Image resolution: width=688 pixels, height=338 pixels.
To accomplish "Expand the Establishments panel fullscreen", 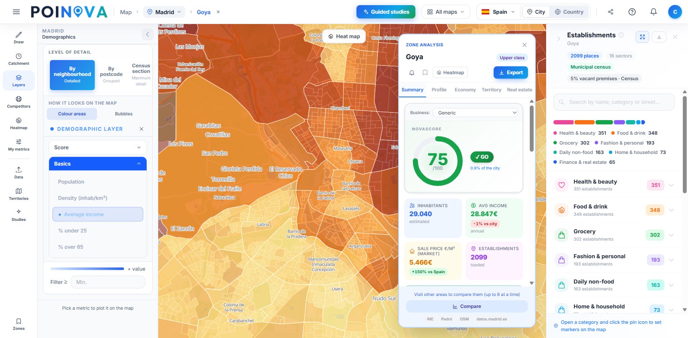I will tap(642, 37).
